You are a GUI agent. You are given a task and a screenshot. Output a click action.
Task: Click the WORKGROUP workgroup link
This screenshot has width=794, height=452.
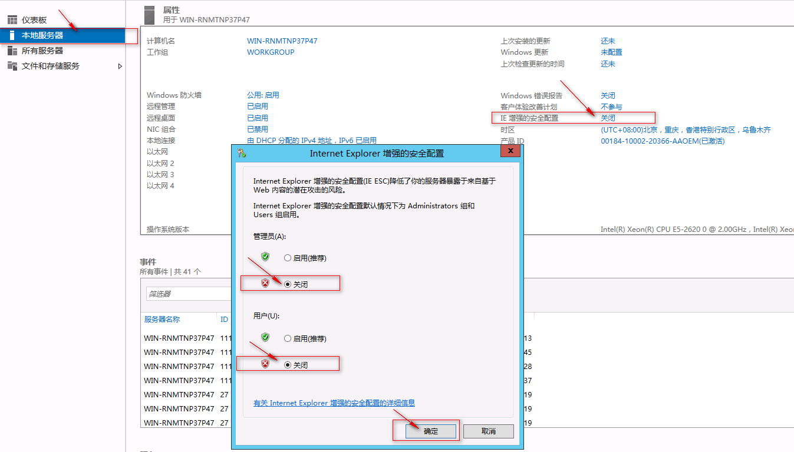pyautogui.click(x=271, y=52)
